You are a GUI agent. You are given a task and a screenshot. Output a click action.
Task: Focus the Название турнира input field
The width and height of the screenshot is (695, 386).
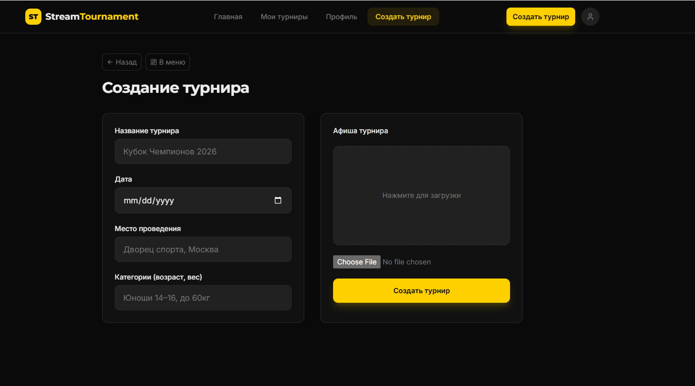pyautogui.click(x=203, y=151)
